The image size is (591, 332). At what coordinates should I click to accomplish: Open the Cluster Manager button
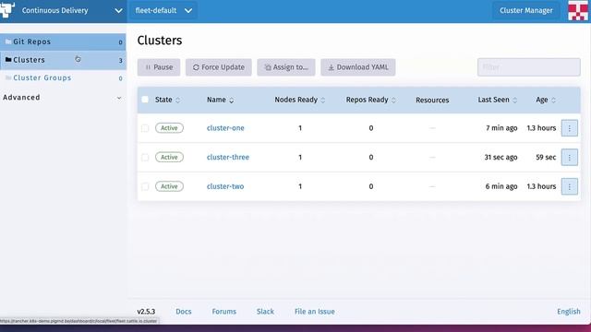pos(525,10)
